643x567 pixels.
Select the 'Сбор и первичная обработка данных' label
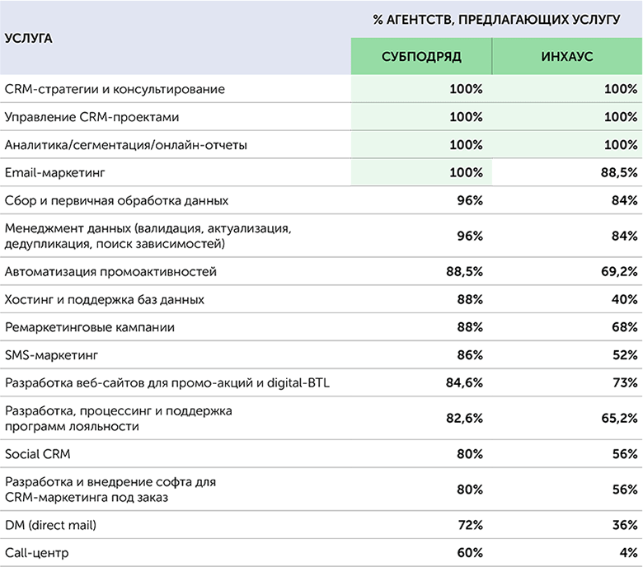coord(117,201)
